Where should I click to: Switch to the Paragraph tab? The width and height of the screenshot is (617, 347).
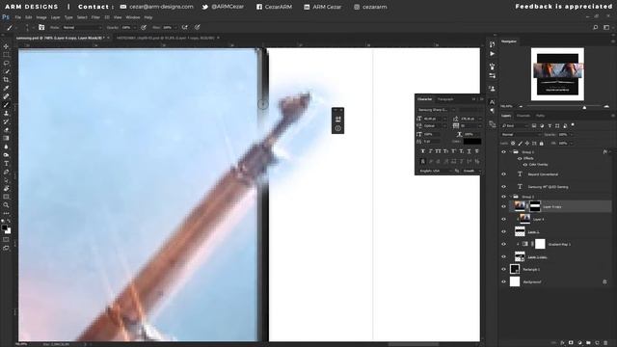pos(445,99)
